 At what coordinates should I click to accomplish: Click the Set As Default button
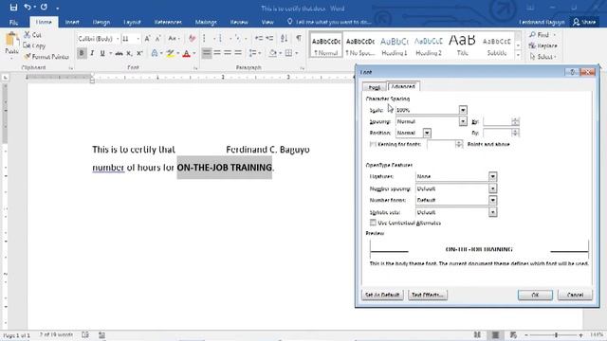382,295
